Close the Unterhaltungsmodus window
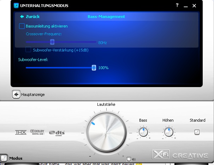The image size is (214, 165). 194,6
